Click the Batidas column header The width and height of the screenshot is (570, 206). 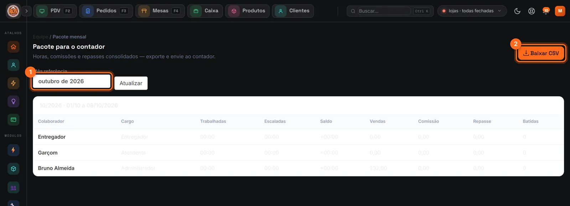click(530, 121)
